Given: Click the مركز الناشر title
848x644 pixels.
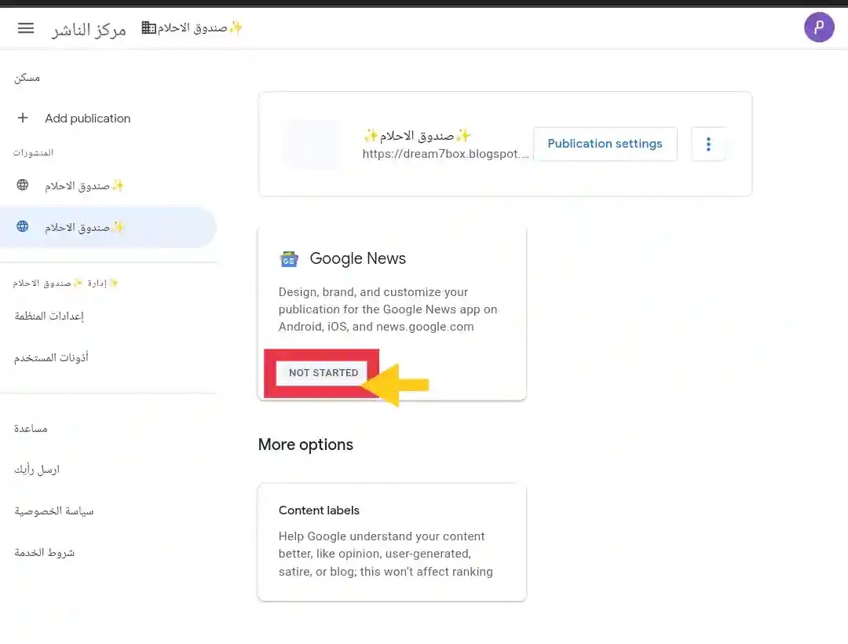Looking at the screenshot, I should point(89,29).
